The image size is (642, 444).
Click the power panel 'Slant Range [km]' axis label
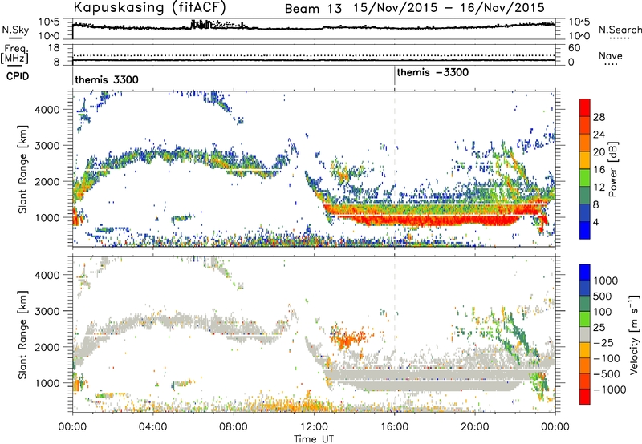point(22,169)
